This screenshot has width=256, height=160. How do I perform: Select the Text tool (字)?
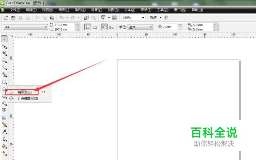(4, 110)
